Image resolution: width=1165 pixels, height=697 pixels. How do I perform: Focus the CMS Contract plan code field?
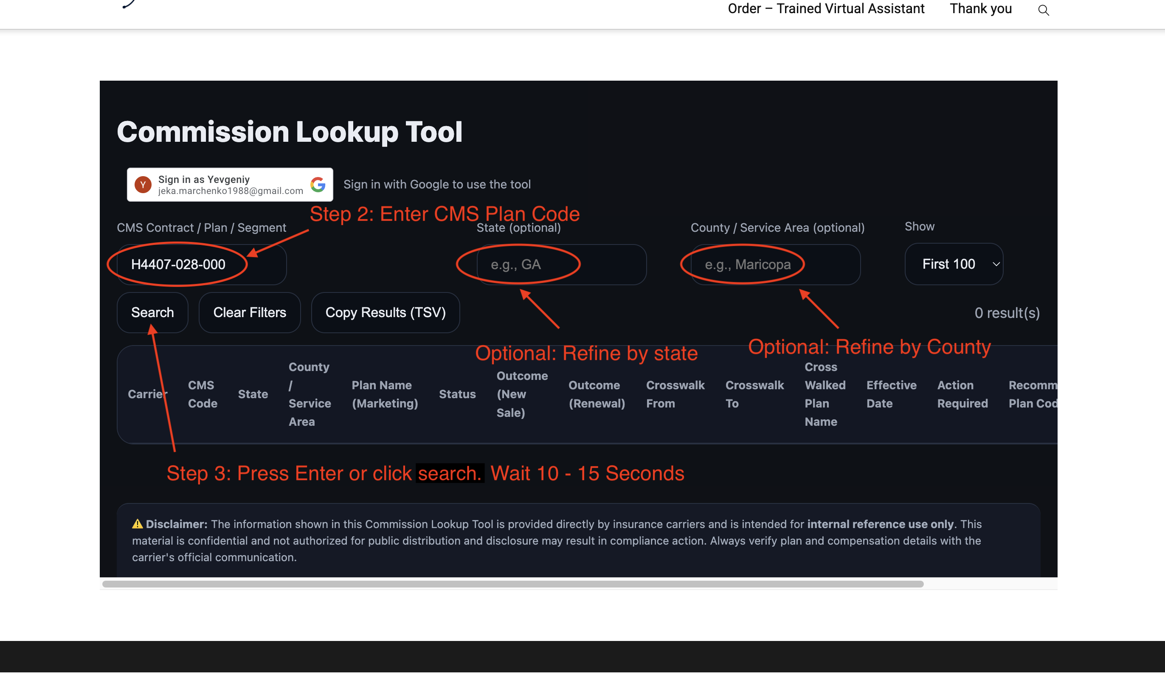(x=202, y=264)
